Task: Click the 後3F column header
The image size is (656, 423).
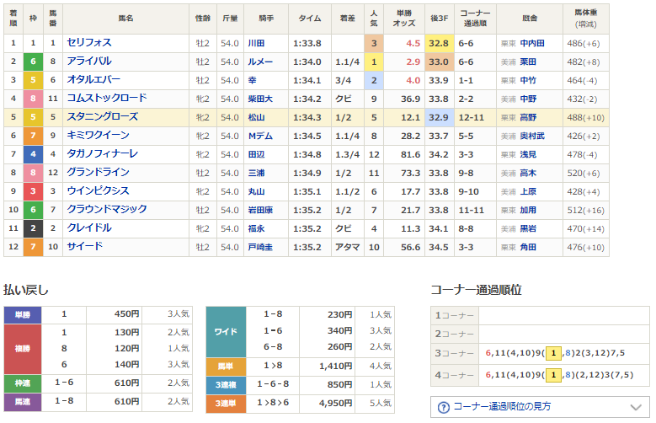Action: pos(440,19)
